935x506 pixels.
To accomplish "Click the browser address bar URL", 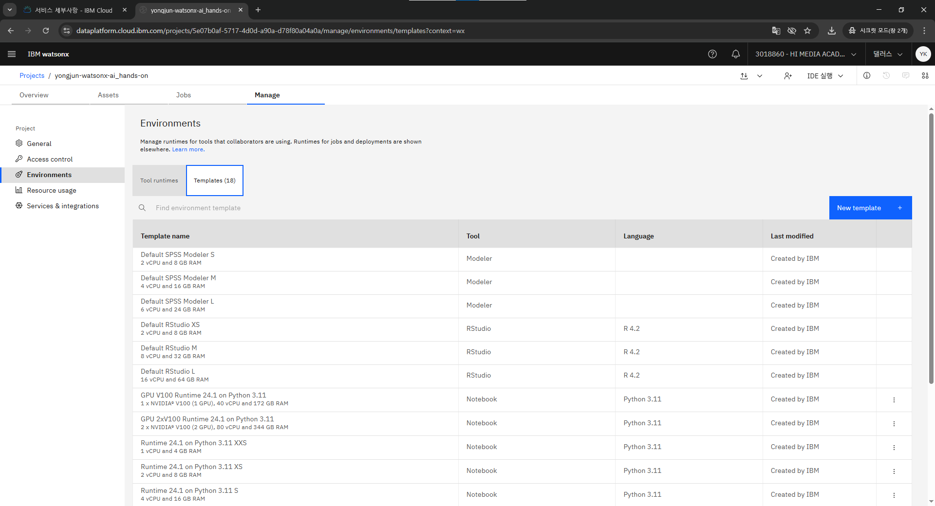I will click(270, 31).
